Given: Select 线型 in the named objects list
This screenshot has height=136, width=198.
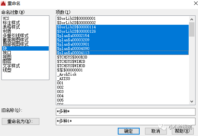Looking at the screenshot, I should click(x=7, y=70).
